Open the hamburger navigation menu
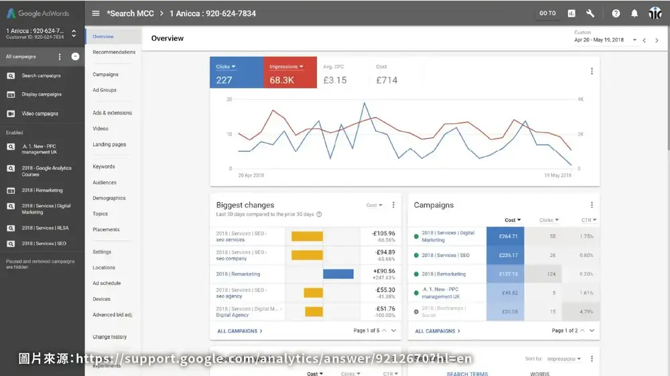 pyautogui.click(x=96, y=13)
